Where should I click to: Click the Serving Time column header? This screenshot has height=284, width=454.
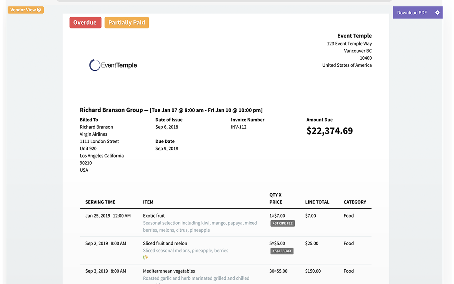tap(100, 202)
